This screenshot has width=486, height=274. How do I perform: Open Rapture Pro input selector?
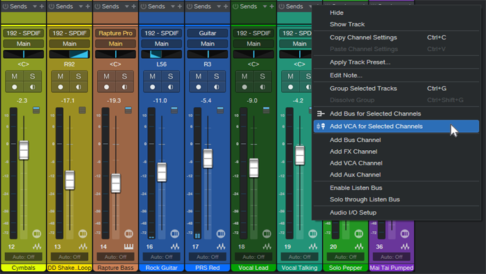[x=116, y=33]
